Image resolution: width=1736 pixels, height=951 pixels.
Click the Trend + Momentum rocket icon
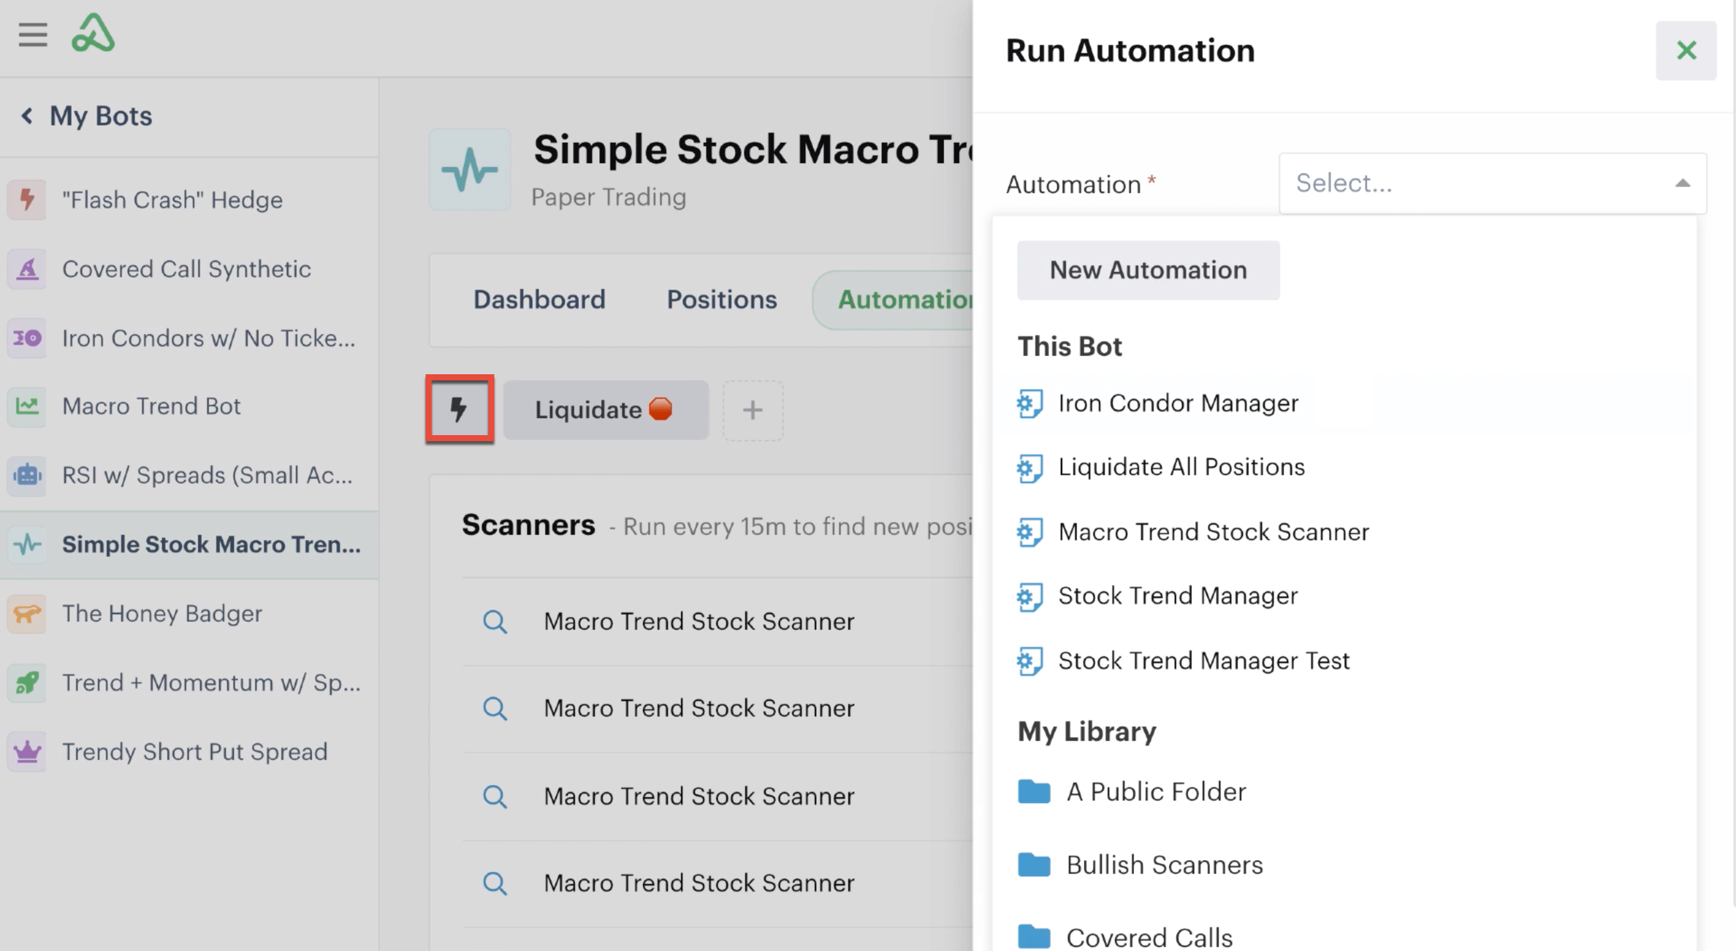pyautogui.click(x=27, y=683)
